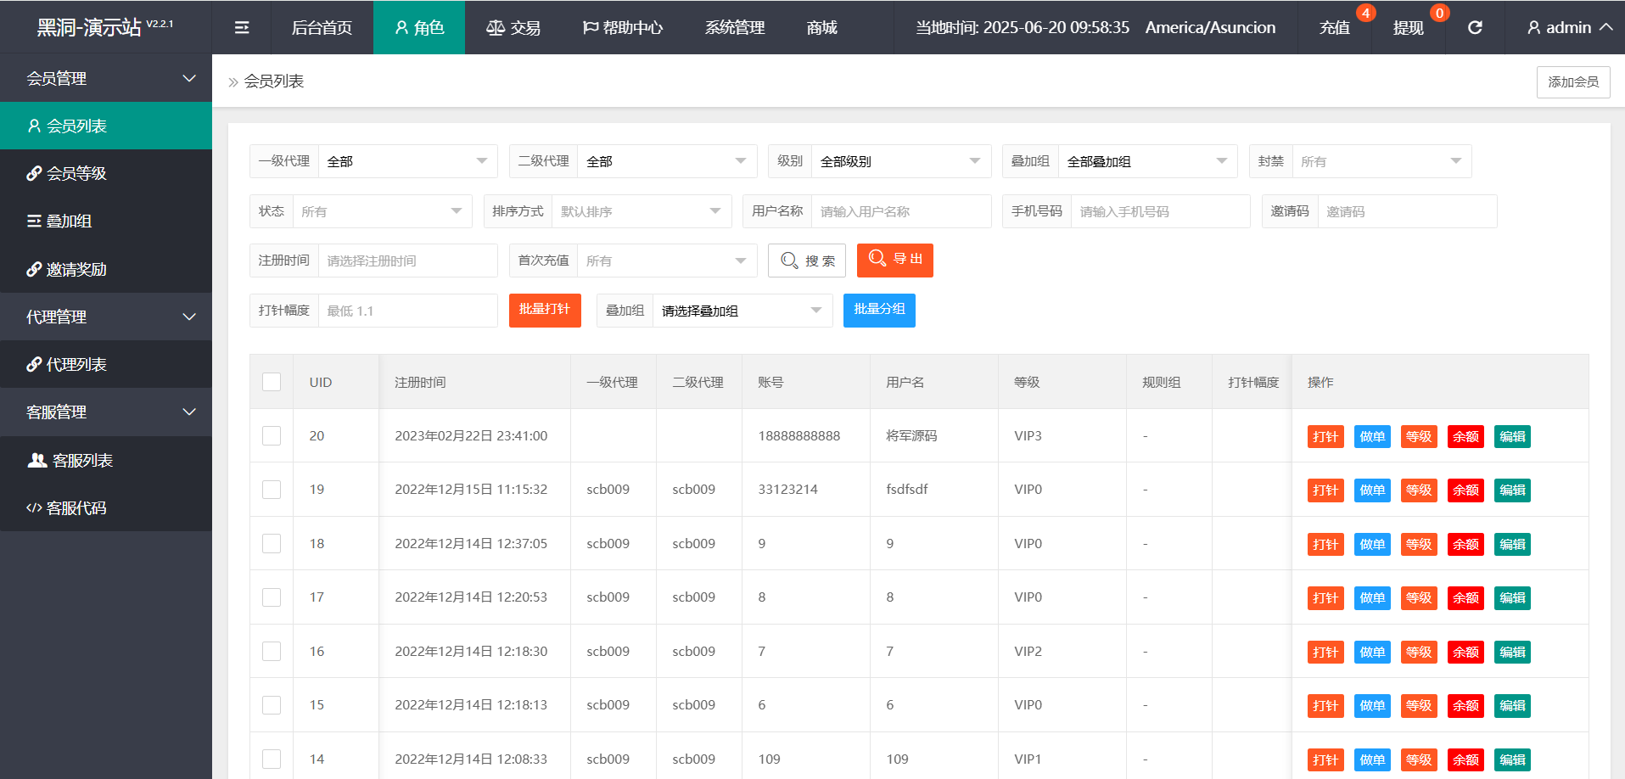This screenshot has height=779, width=1625.
Task: Open the 状态 dropdown
Action: 382,211
